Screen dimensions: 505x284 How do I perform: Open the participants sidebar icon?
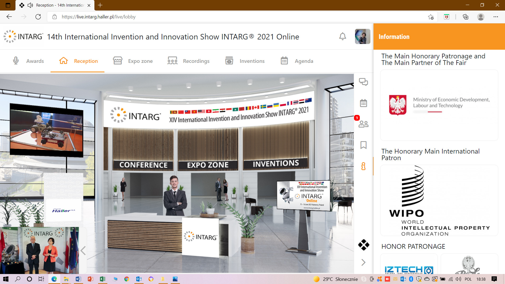[363, 124]
